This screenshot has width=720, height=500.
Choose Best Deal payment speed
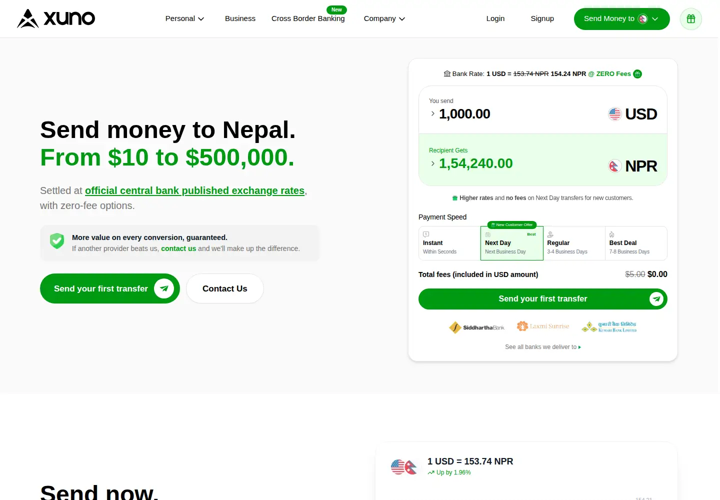tap(636, 243)
